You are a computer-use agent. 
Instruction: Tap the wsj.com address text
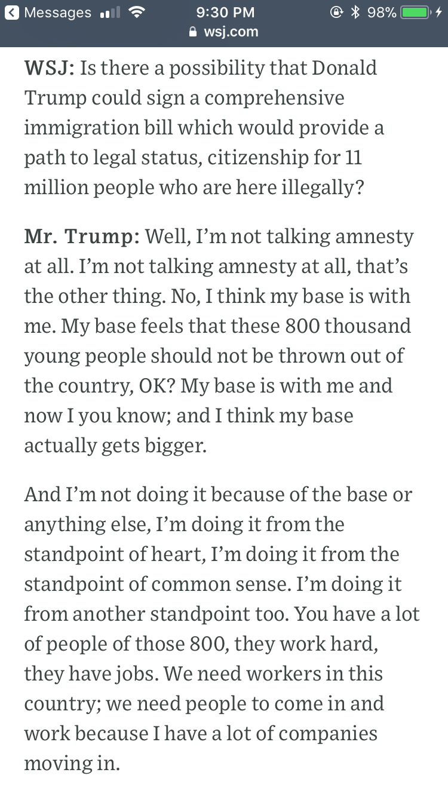coord(231,32)
